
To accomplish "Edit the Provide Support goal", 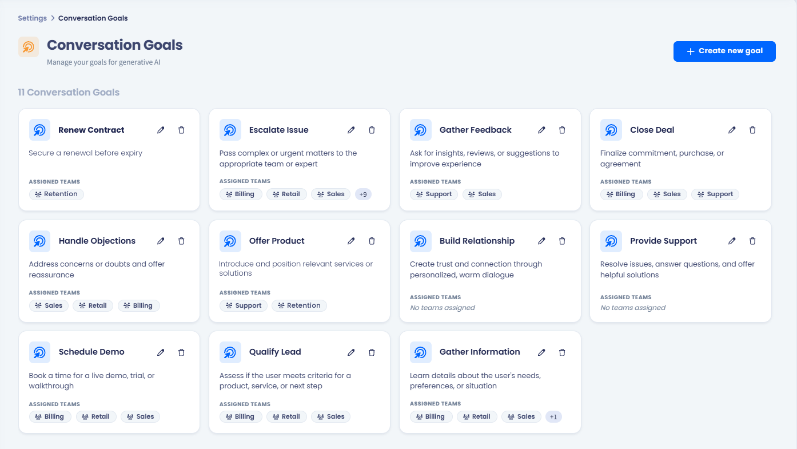I will 732,241.
